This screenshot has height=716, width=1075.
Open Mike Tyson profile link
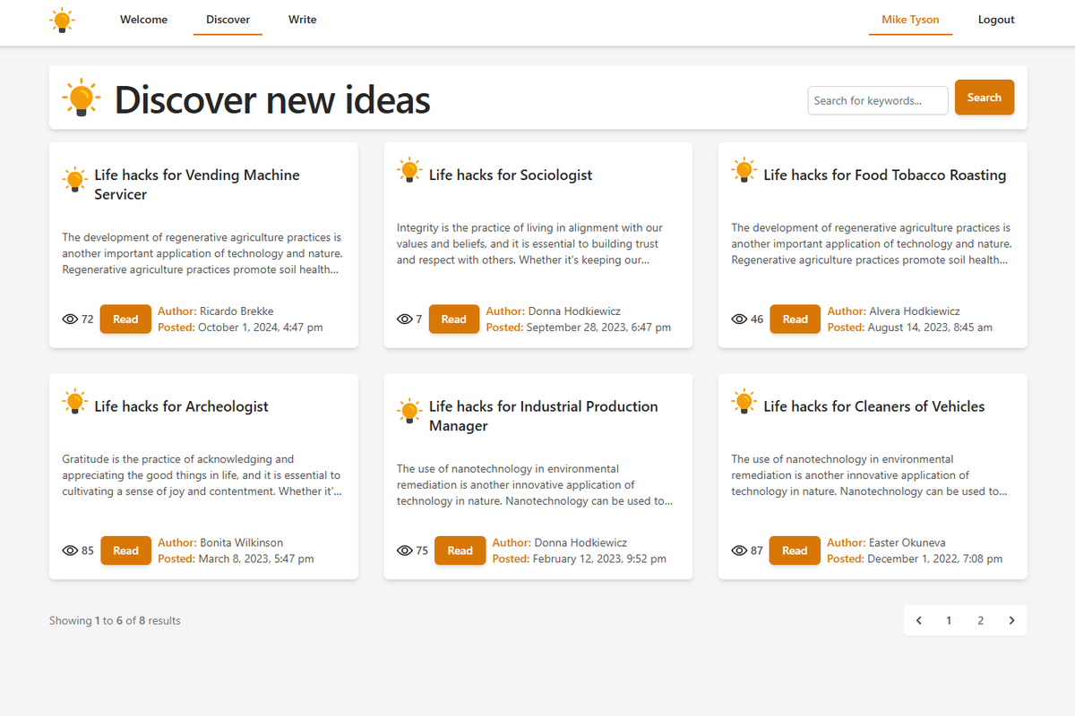point(910,20)
